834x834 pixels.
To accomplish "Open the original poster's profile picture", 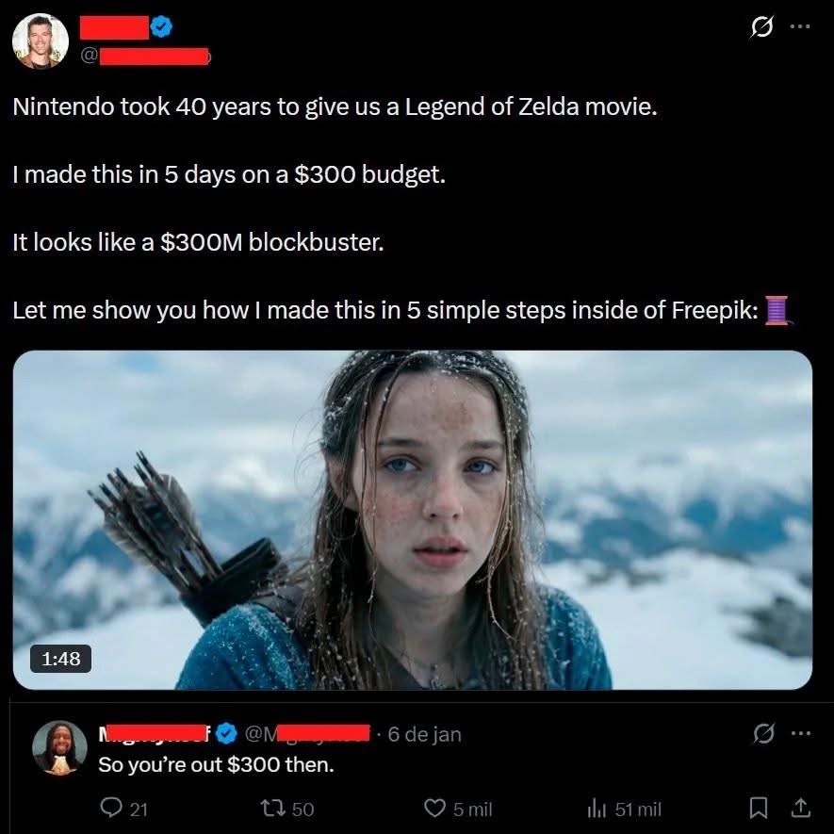I will coord(41,41).
